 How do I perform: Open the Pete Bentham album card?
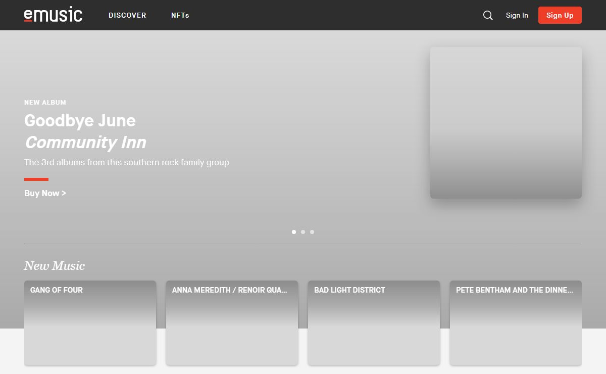[516, 323]
